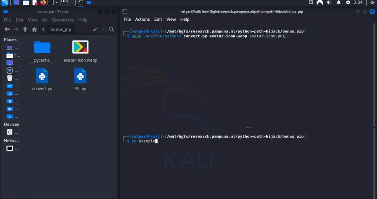Open the terminal launcher in the panel
This screenshot has height=199, width=377.
pos(51,3)
